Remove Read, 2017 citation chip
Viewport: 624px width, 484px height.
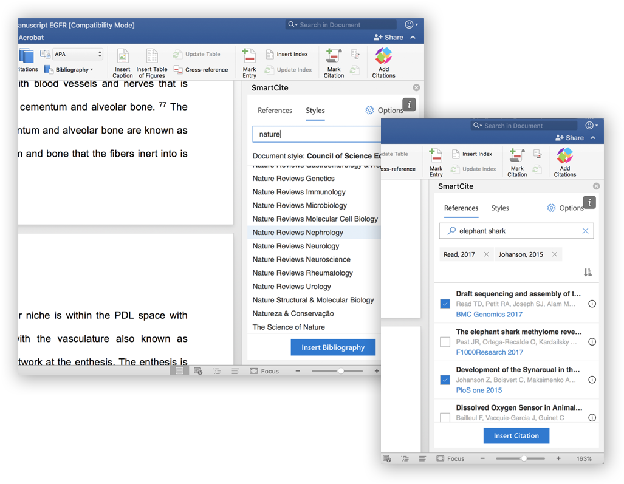click(x=486, y=254)
